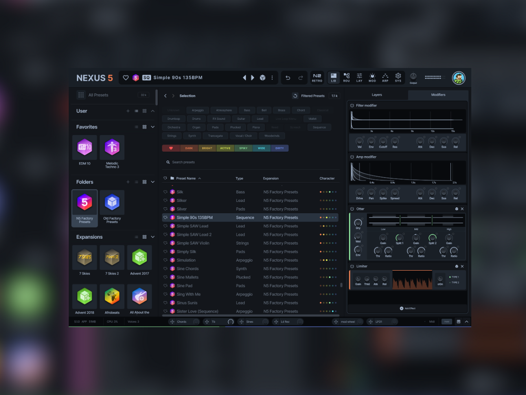The width and height of the screenshot is (526, 395).
Task: Expand the Expansions section
Action: [x=153, y=237]
